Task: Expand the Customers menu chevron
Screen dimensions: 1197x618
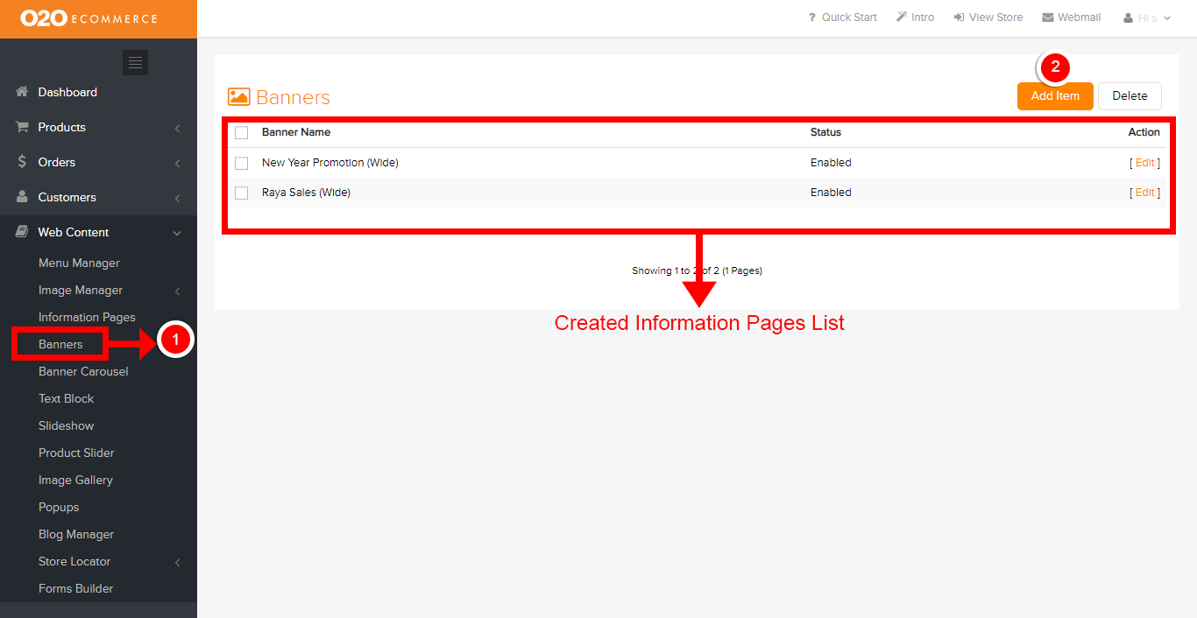Action: (x=177, y=198)
